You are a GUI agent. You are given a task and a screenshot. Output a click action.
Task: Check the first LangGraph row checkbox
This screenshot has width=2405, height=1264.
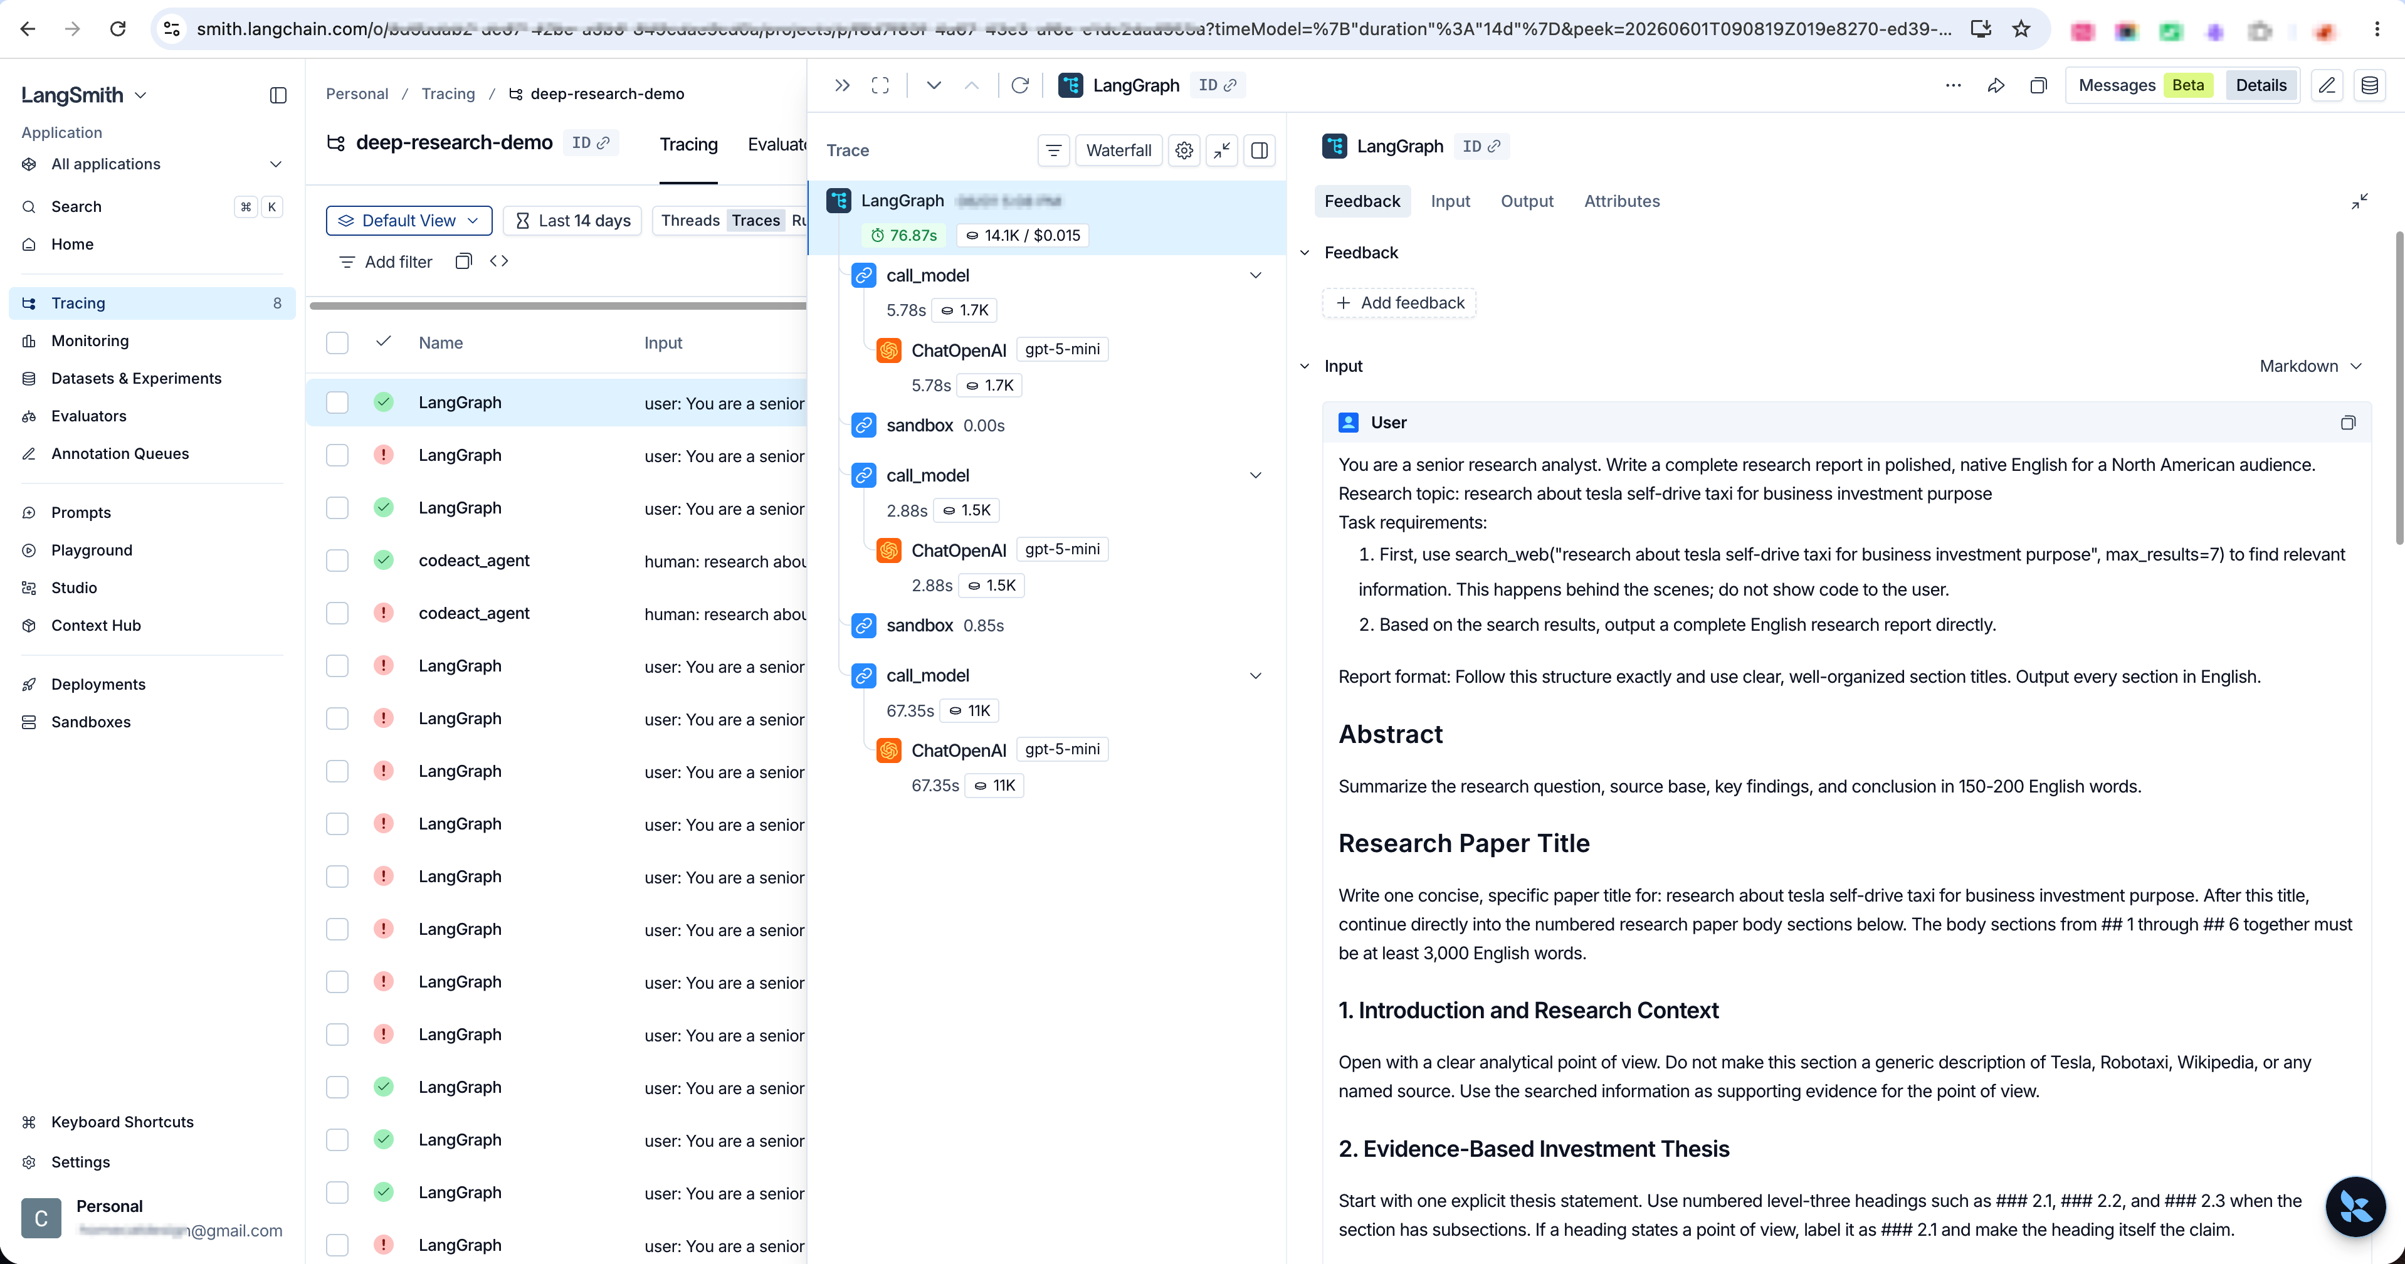tap(337, 403)
